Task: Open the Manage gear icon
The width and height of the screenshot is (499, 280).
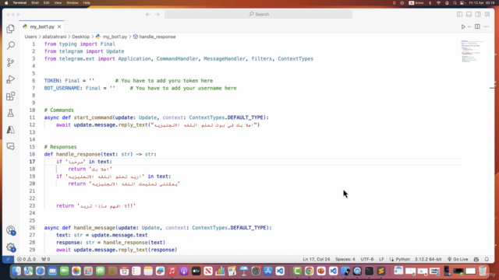Action: 10,247
